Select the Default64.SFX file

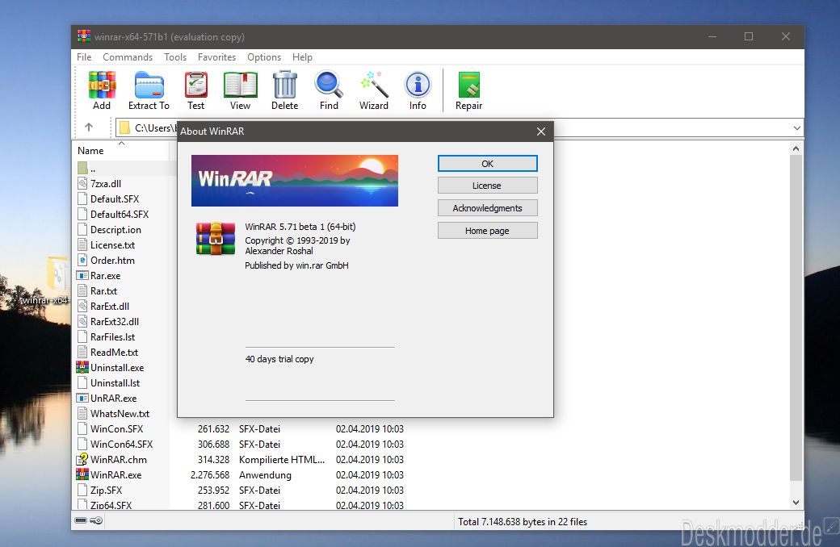[120, 215]
